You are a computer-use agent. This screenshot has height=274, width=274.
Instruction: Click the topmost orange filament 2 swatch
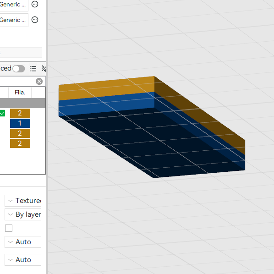pos(20,113)
